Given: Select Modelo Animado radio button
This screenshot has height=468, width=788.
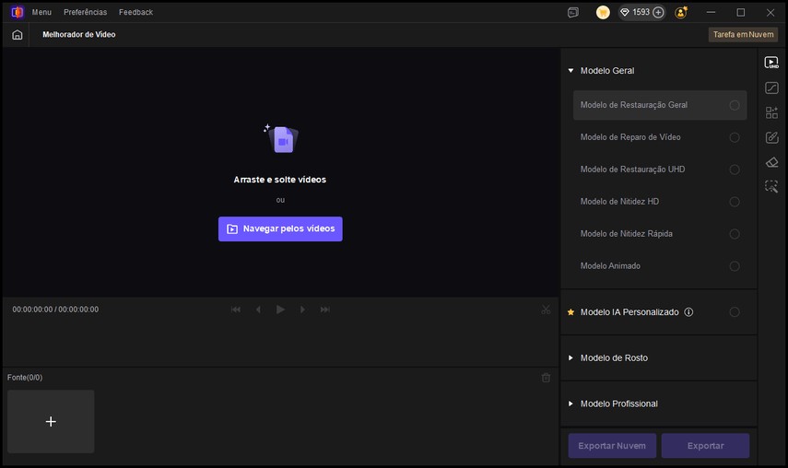Looking at the screenshot, I should click(735, 265).
